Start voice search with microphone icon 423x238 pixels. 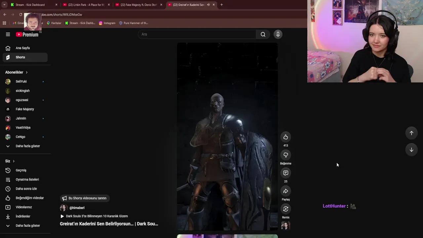click(x=278, y=34)
